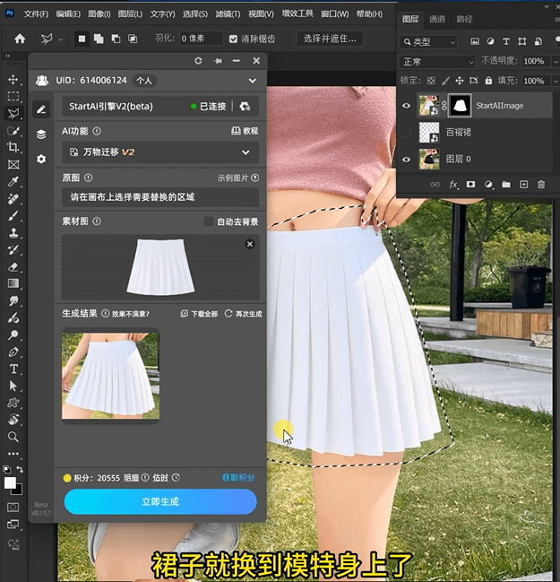Toggle lock position icon

point(459,81)
